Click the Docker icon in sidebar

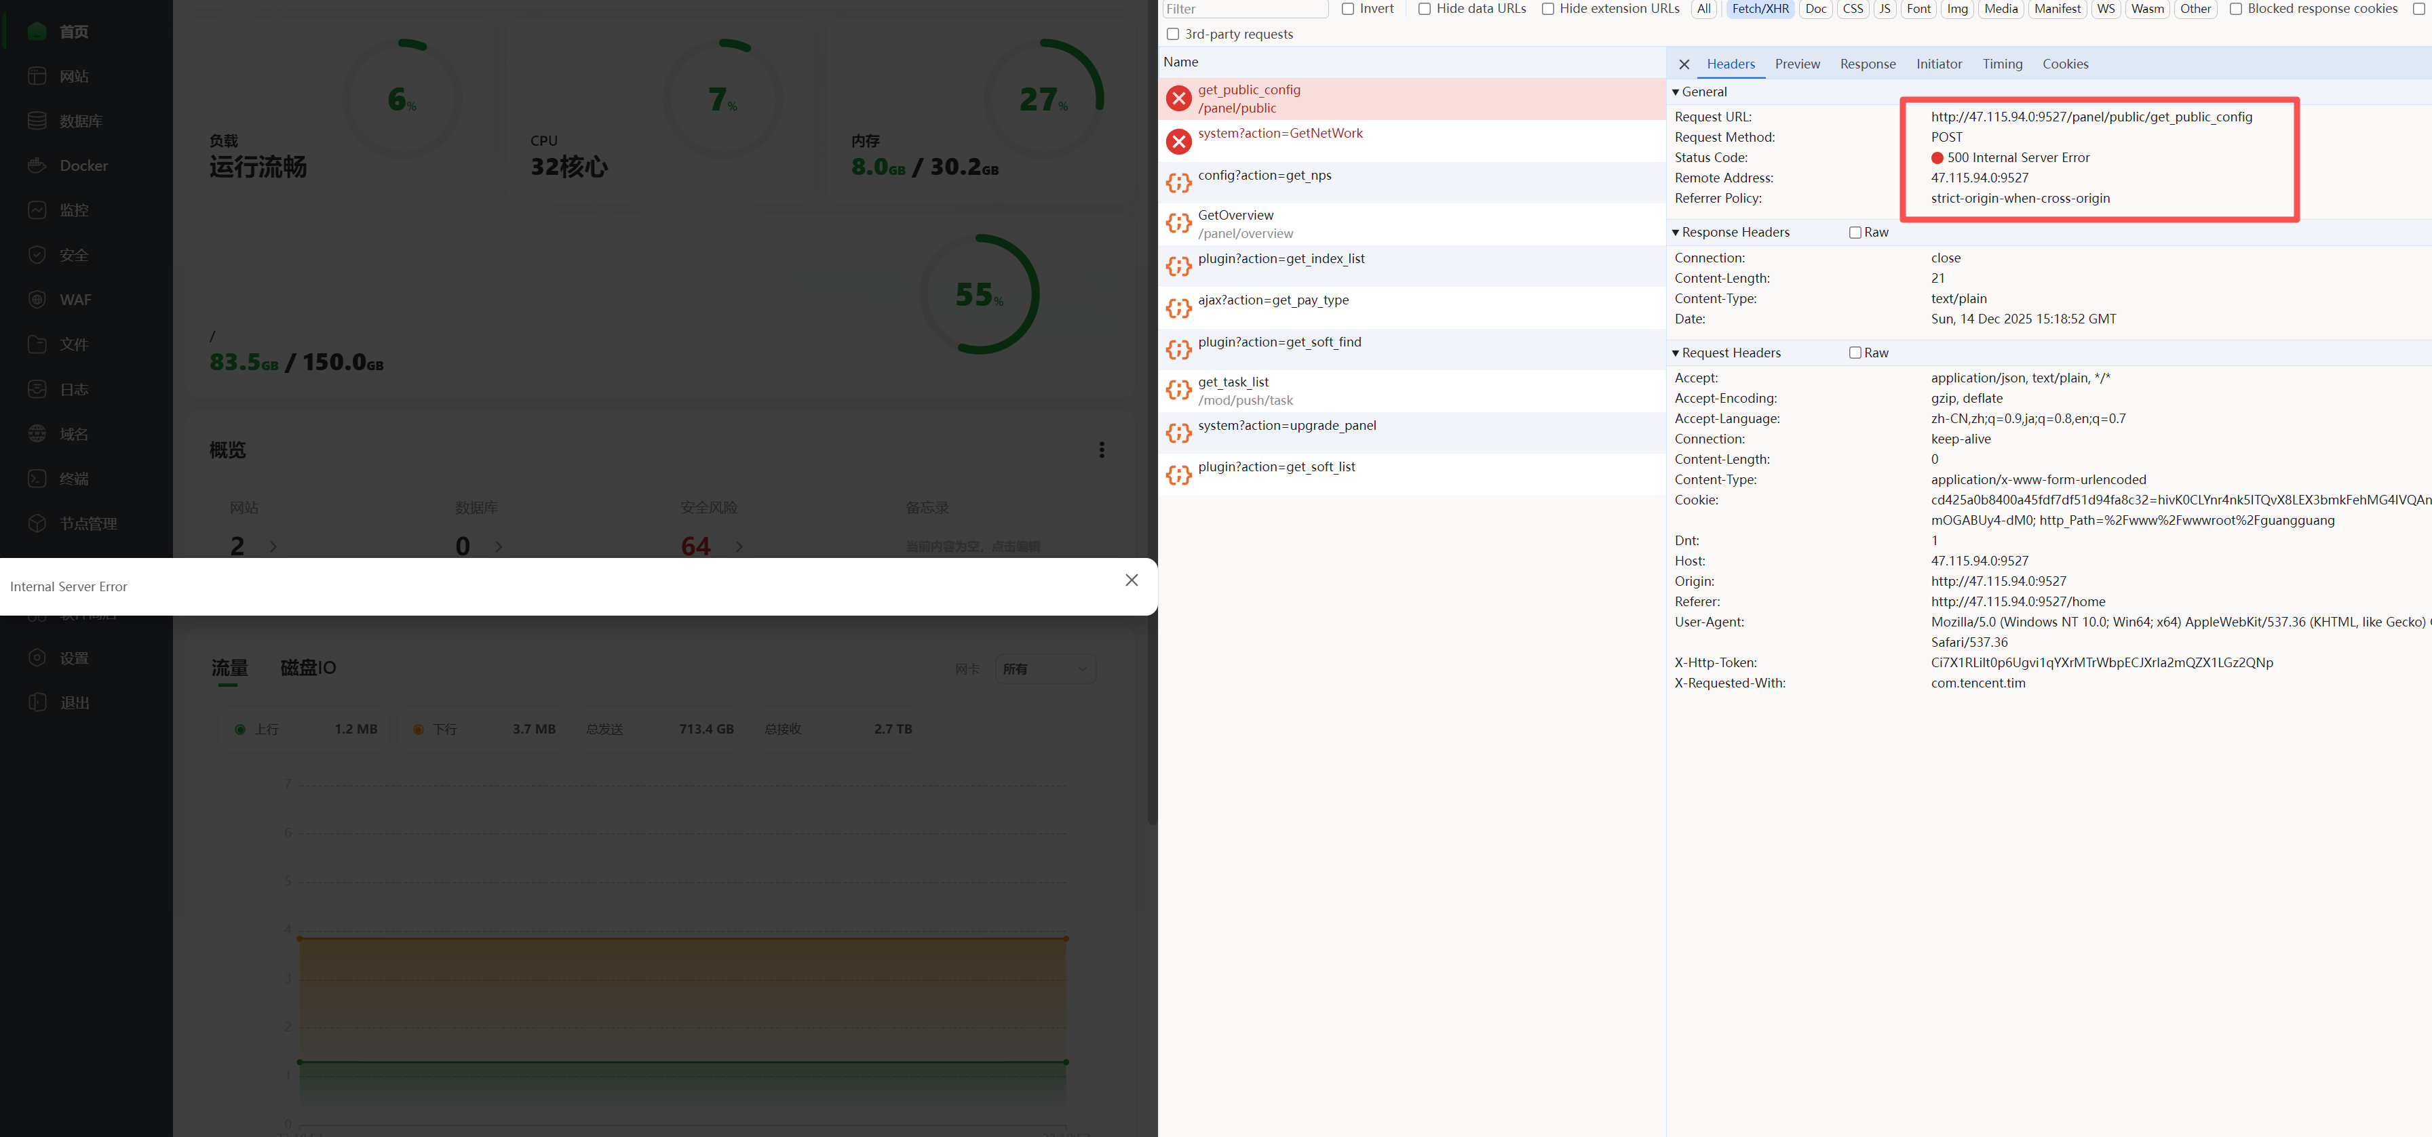(37, 165)
